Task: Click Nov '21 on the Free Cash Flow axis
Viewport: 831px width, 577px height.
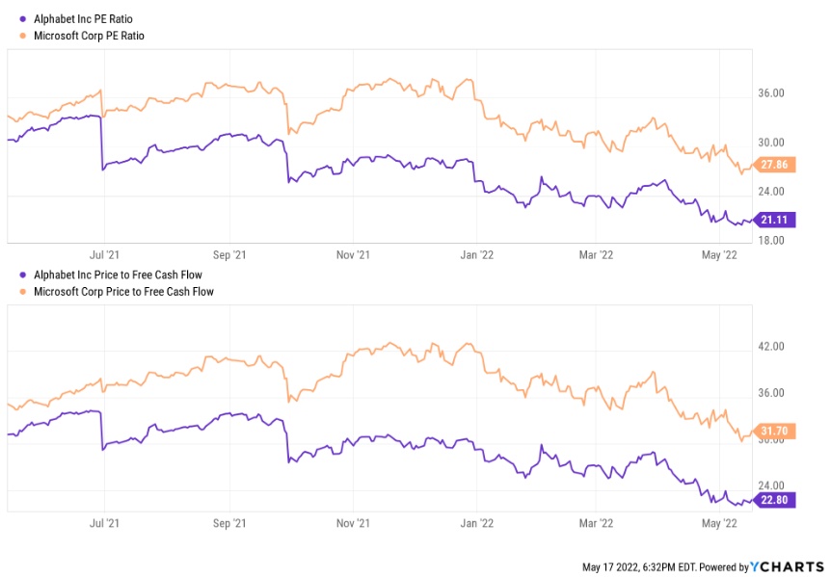Action: click(351, 523)
